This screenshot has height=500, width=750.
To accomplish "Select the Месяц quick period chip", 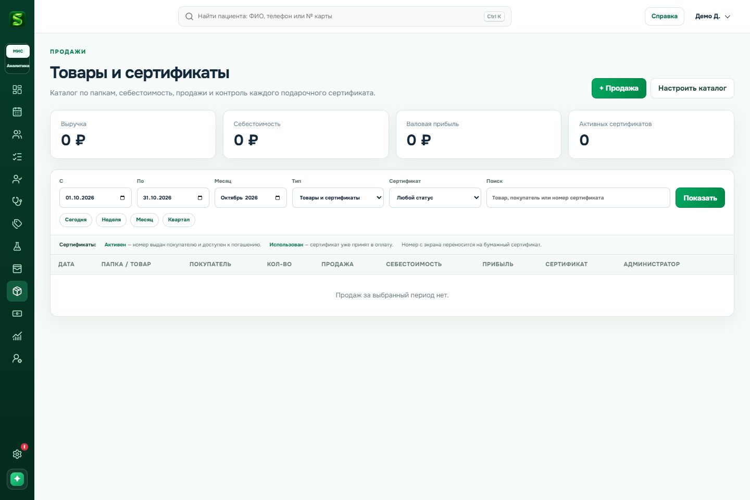I will tap(144, 220).
